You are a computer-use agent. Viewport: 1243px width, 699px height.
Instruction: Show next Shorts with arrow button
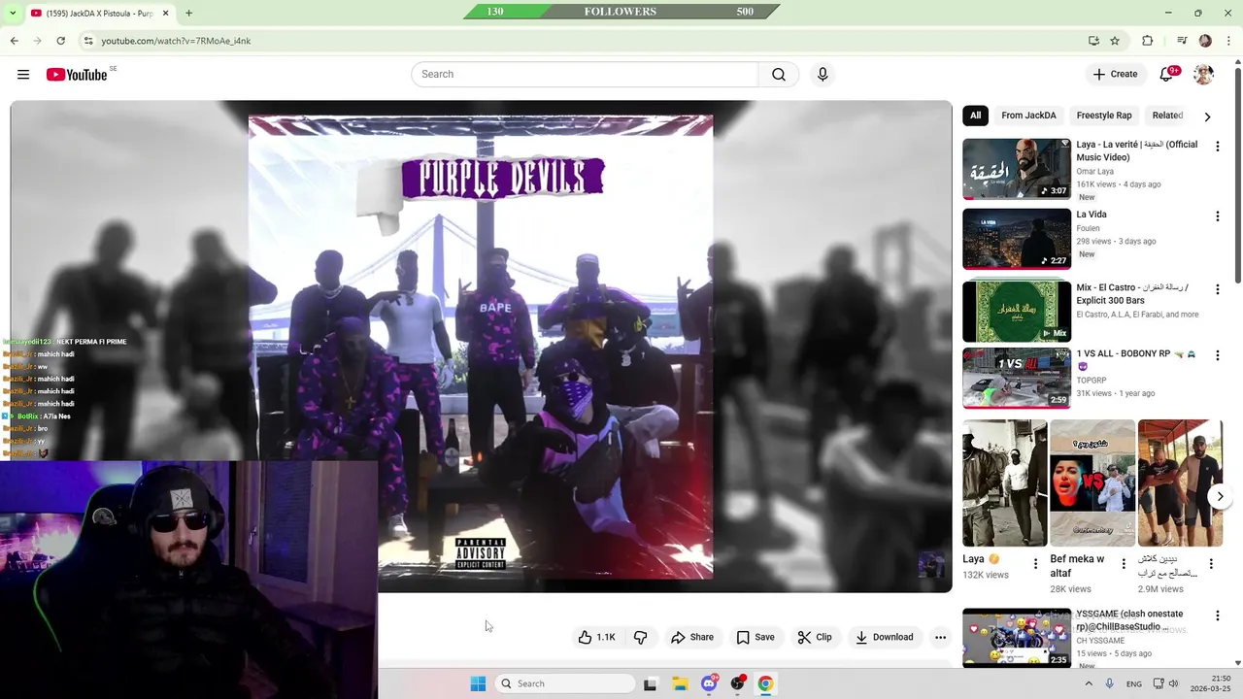pyautogui.click(x=1220, y=496)
